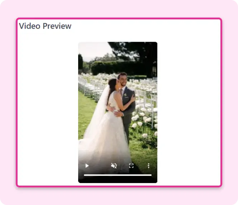Open the video more options menu
The width and height of the screenshot is (238, 205).
pos(149,166)
